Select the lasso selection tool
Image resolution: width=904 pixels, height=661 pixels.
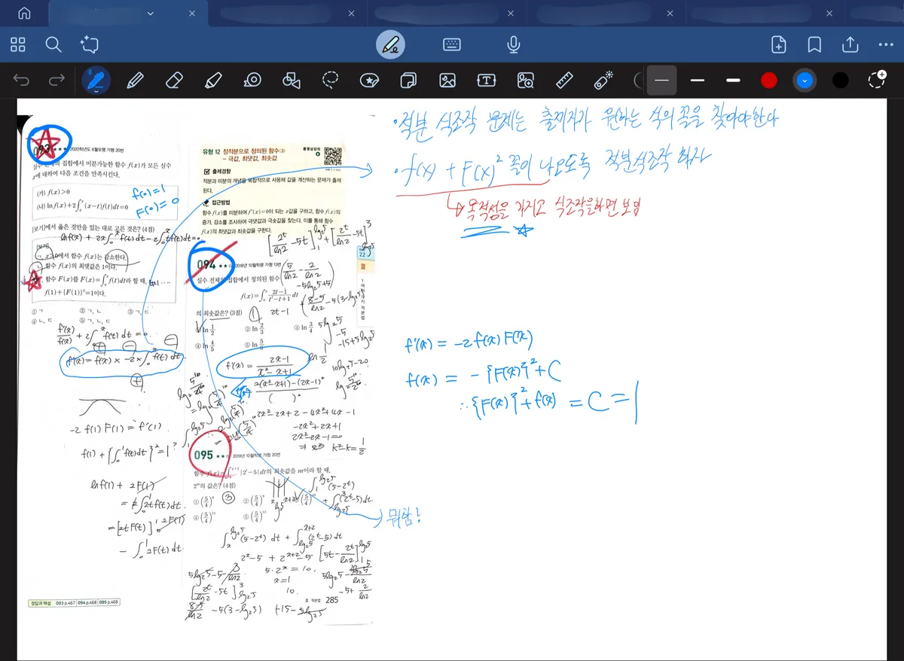click(330, 80)
